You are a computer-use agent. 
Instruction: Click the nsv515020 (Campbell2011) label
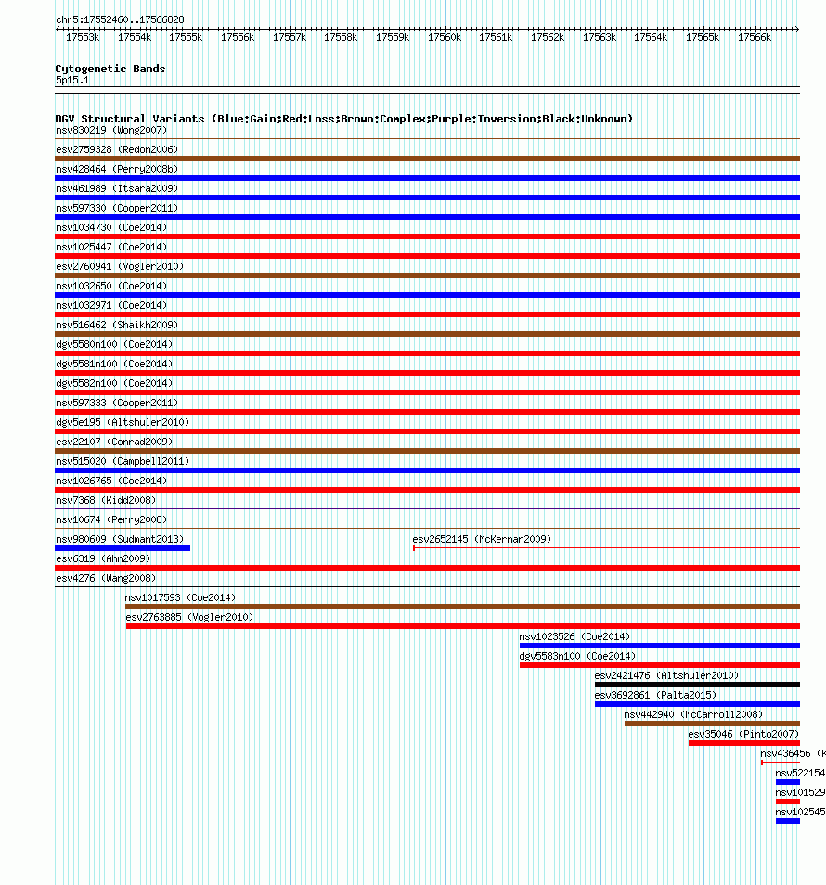123,461
